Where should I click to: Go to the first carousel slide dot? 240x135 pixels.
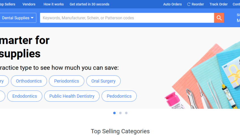coord(114,113)
